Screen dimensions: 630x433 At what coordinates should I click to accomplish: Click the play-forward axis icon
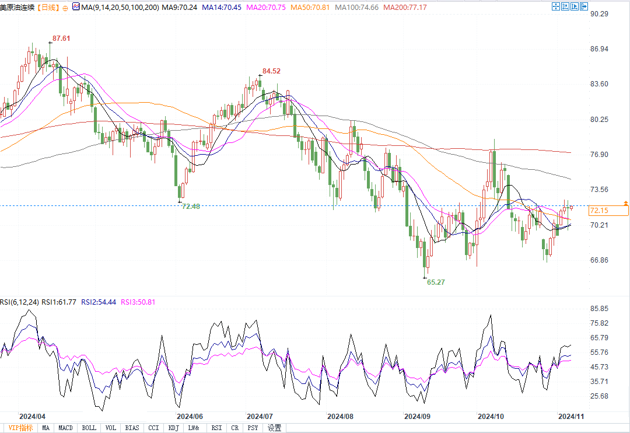tap(575, 6)
